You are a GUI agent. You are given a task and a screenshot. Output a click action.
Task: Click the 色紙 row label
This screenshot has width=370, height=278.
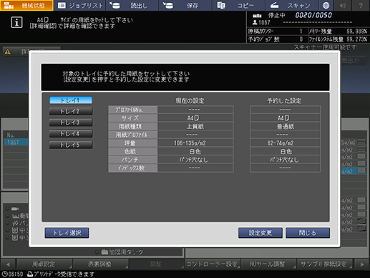click(x=133, y=151)
